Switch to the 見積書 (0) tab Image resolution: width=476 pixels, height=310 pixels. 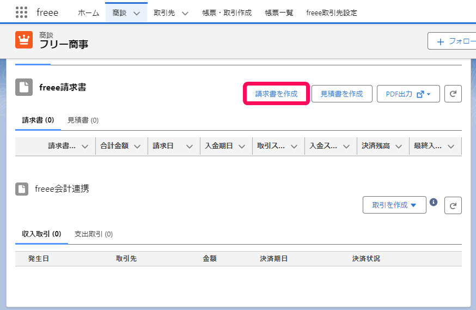pyautogui.click(x=83, y=120)
